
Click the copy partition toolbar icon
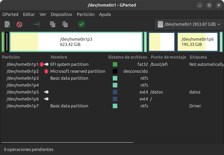pyautogui.click(x=53, y=24)
